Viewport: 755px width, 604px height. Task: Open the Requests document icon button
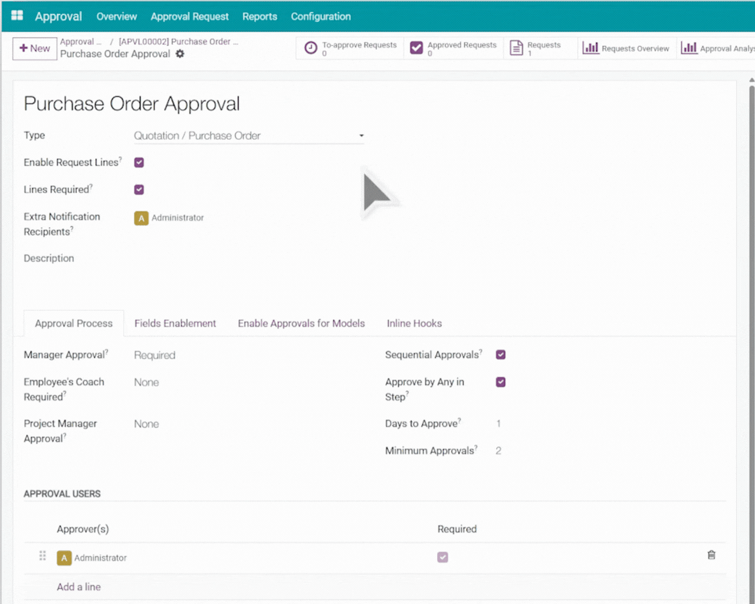[x=516, y=48]
